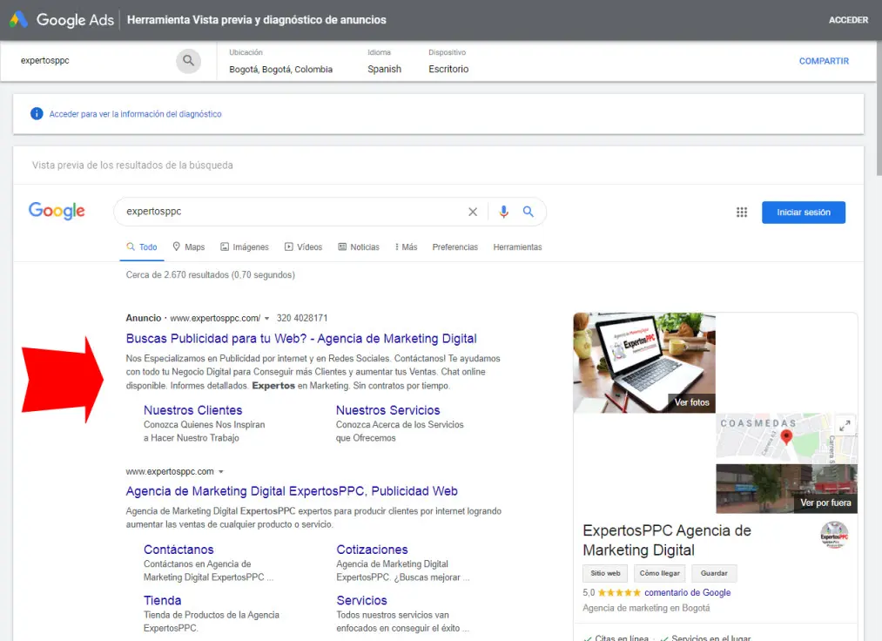Image resolution: width=882 pixels, height=641 pixels.
Task: Click the Google Ads logo
Action: 61,20
